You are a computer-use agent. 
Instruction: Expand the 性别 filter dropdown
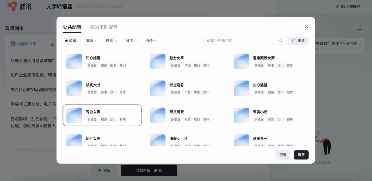coord(111,41)
